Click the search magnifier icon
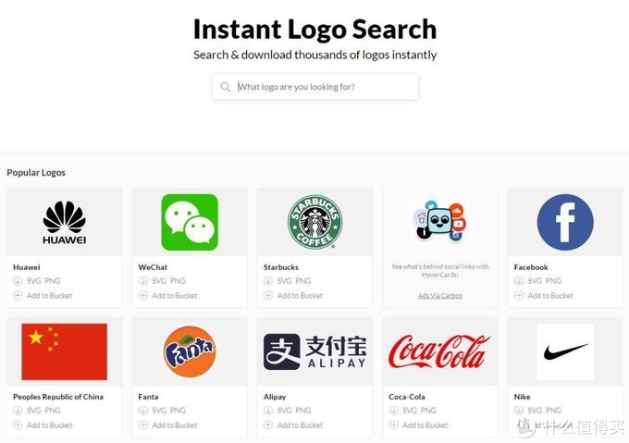Screen dimensions: 629x443 (x=225, y=87)
